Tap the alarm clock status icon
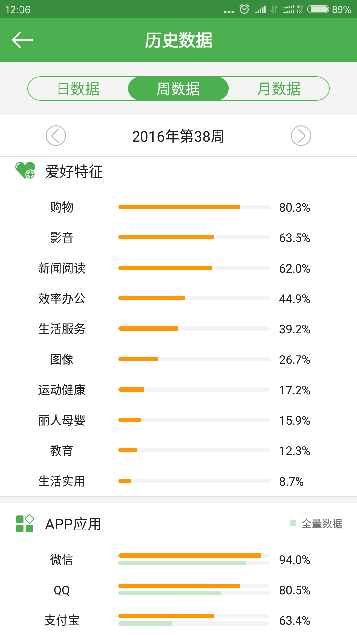The image size is (357, 635). [x=244, y=9]
